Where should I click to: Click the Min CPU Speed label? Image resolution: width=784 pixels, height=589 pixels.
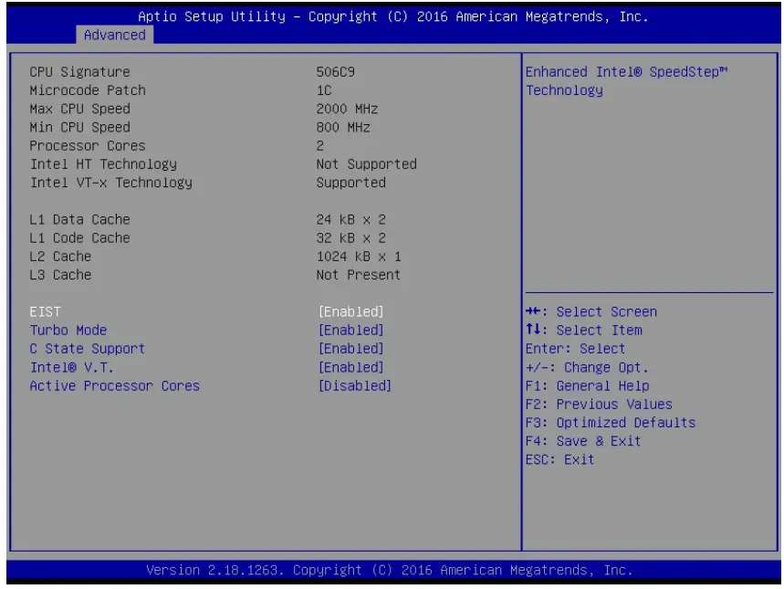click(79, 128)
